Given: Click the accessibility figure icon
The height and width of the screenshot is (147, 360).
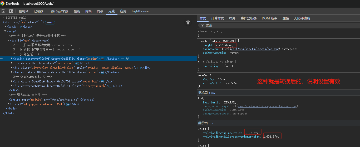Looking at the screenshot, I should [x=188, y=22].
